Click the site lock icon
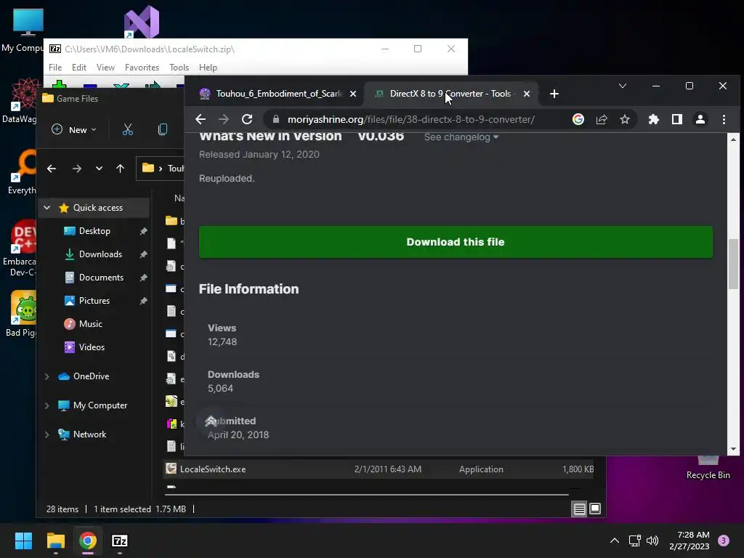744x558 pixels. coord(275,119)
